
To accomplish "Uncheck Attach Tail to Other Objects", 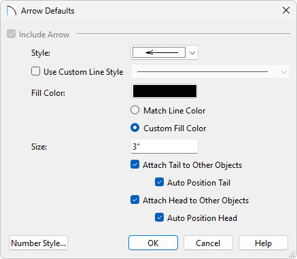I will coord(135,165).
